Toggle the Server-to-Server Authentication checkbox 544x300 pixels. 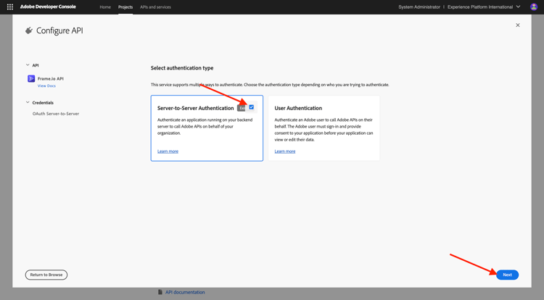[252, 107]
